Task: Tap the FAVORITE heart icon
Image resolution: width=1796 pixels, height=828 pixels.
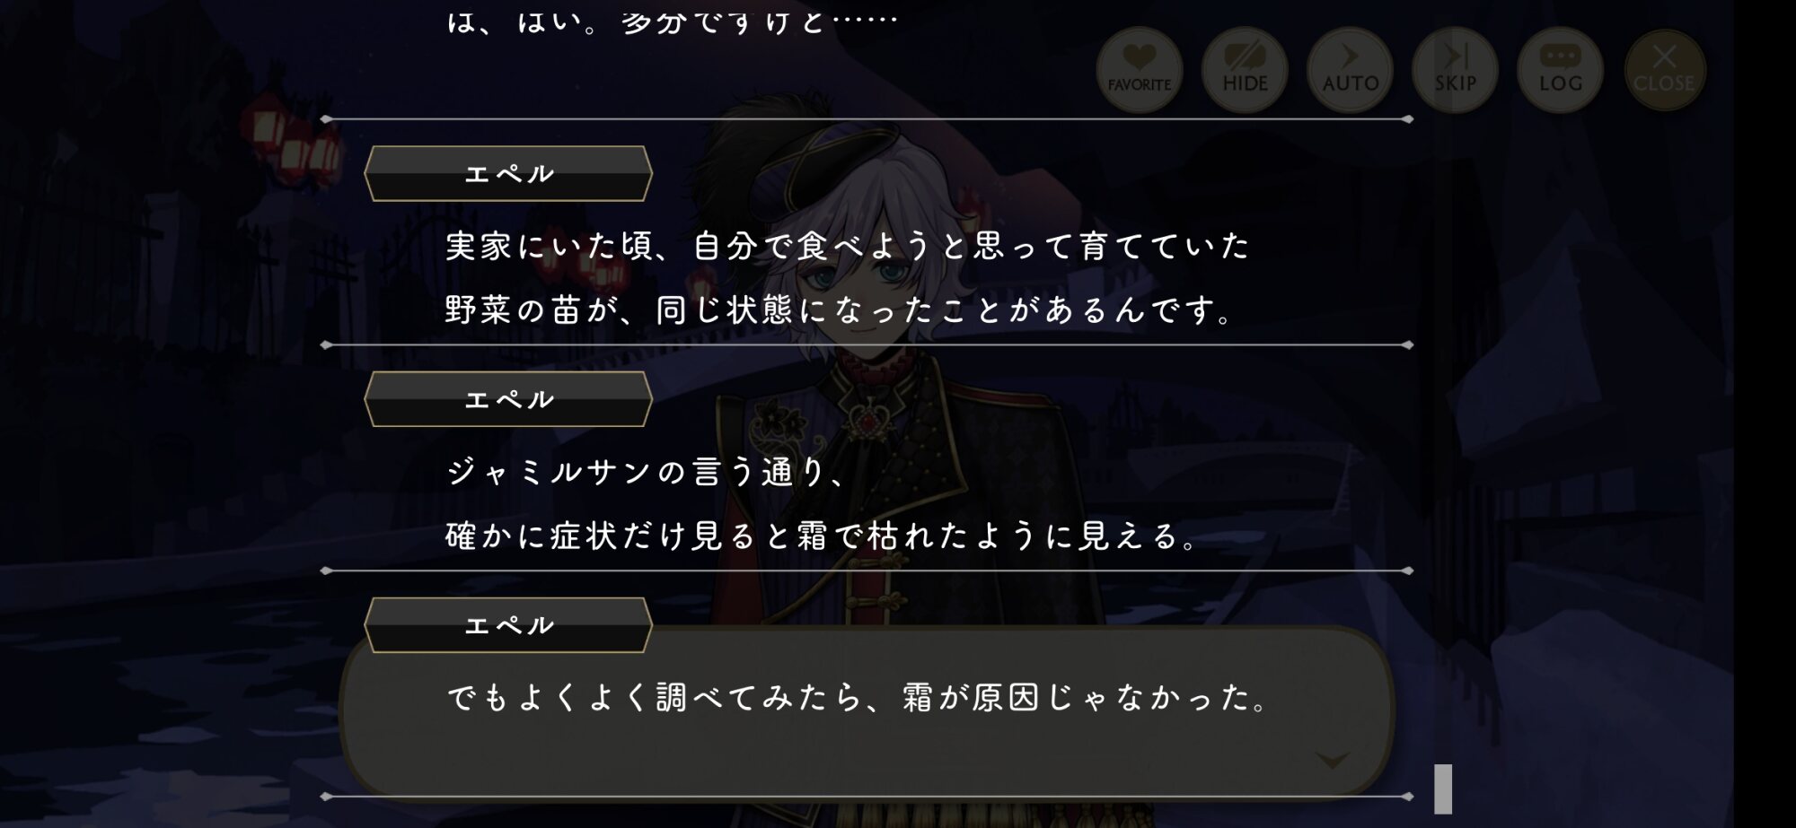Action: point(1139,69)
